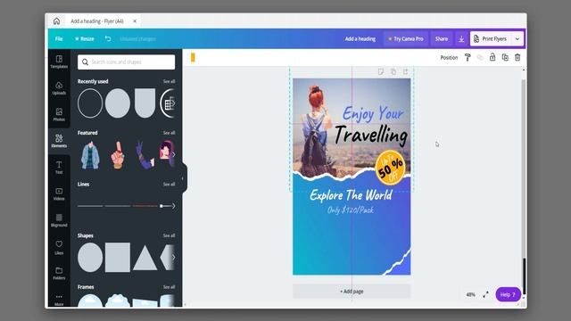Open the Help button
The image size is (571, 321).
[508, 294]
